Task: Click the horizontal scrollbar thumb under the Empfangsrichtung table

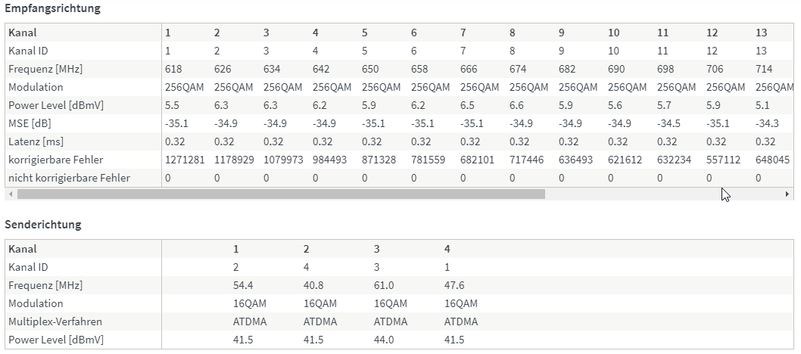Action: (x=280, y=194)
